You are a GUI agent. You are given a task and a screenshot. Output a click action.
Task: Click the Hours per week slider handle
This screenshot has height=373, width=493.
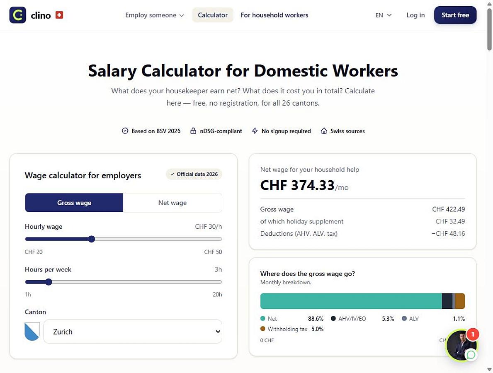pos(49,282)
